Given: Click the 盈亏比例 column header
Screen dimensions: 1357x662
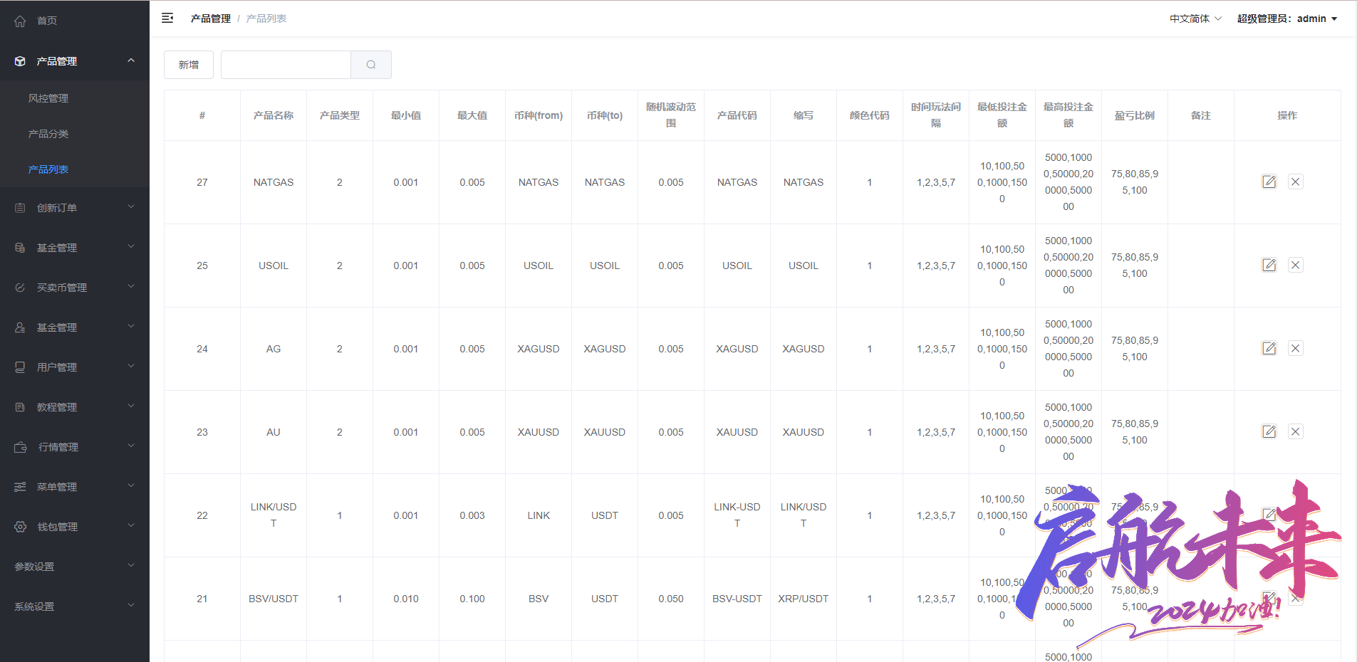Looking at the screenshot, I should pos(1135,115).
